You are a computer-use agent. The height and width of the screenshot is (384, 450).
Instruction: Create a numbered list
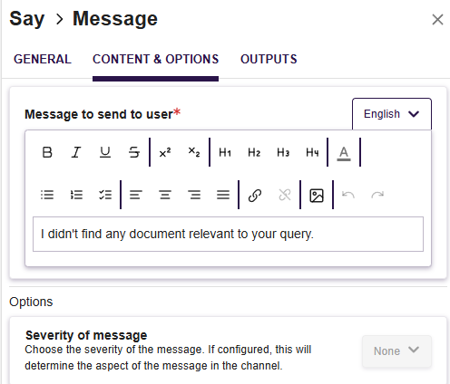76,195
